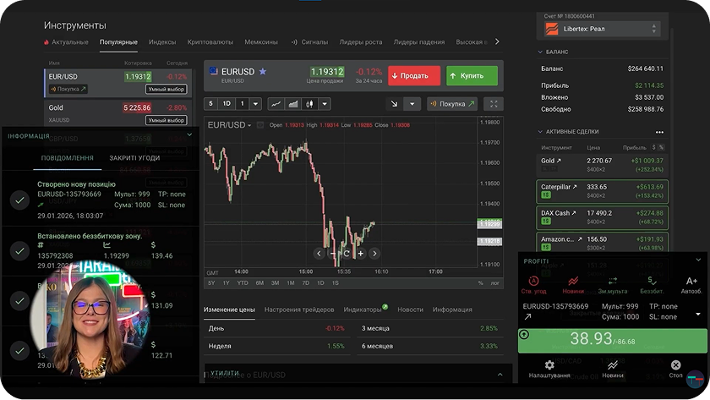Open the chart type dropdown arrow

[x=325, y=104]
